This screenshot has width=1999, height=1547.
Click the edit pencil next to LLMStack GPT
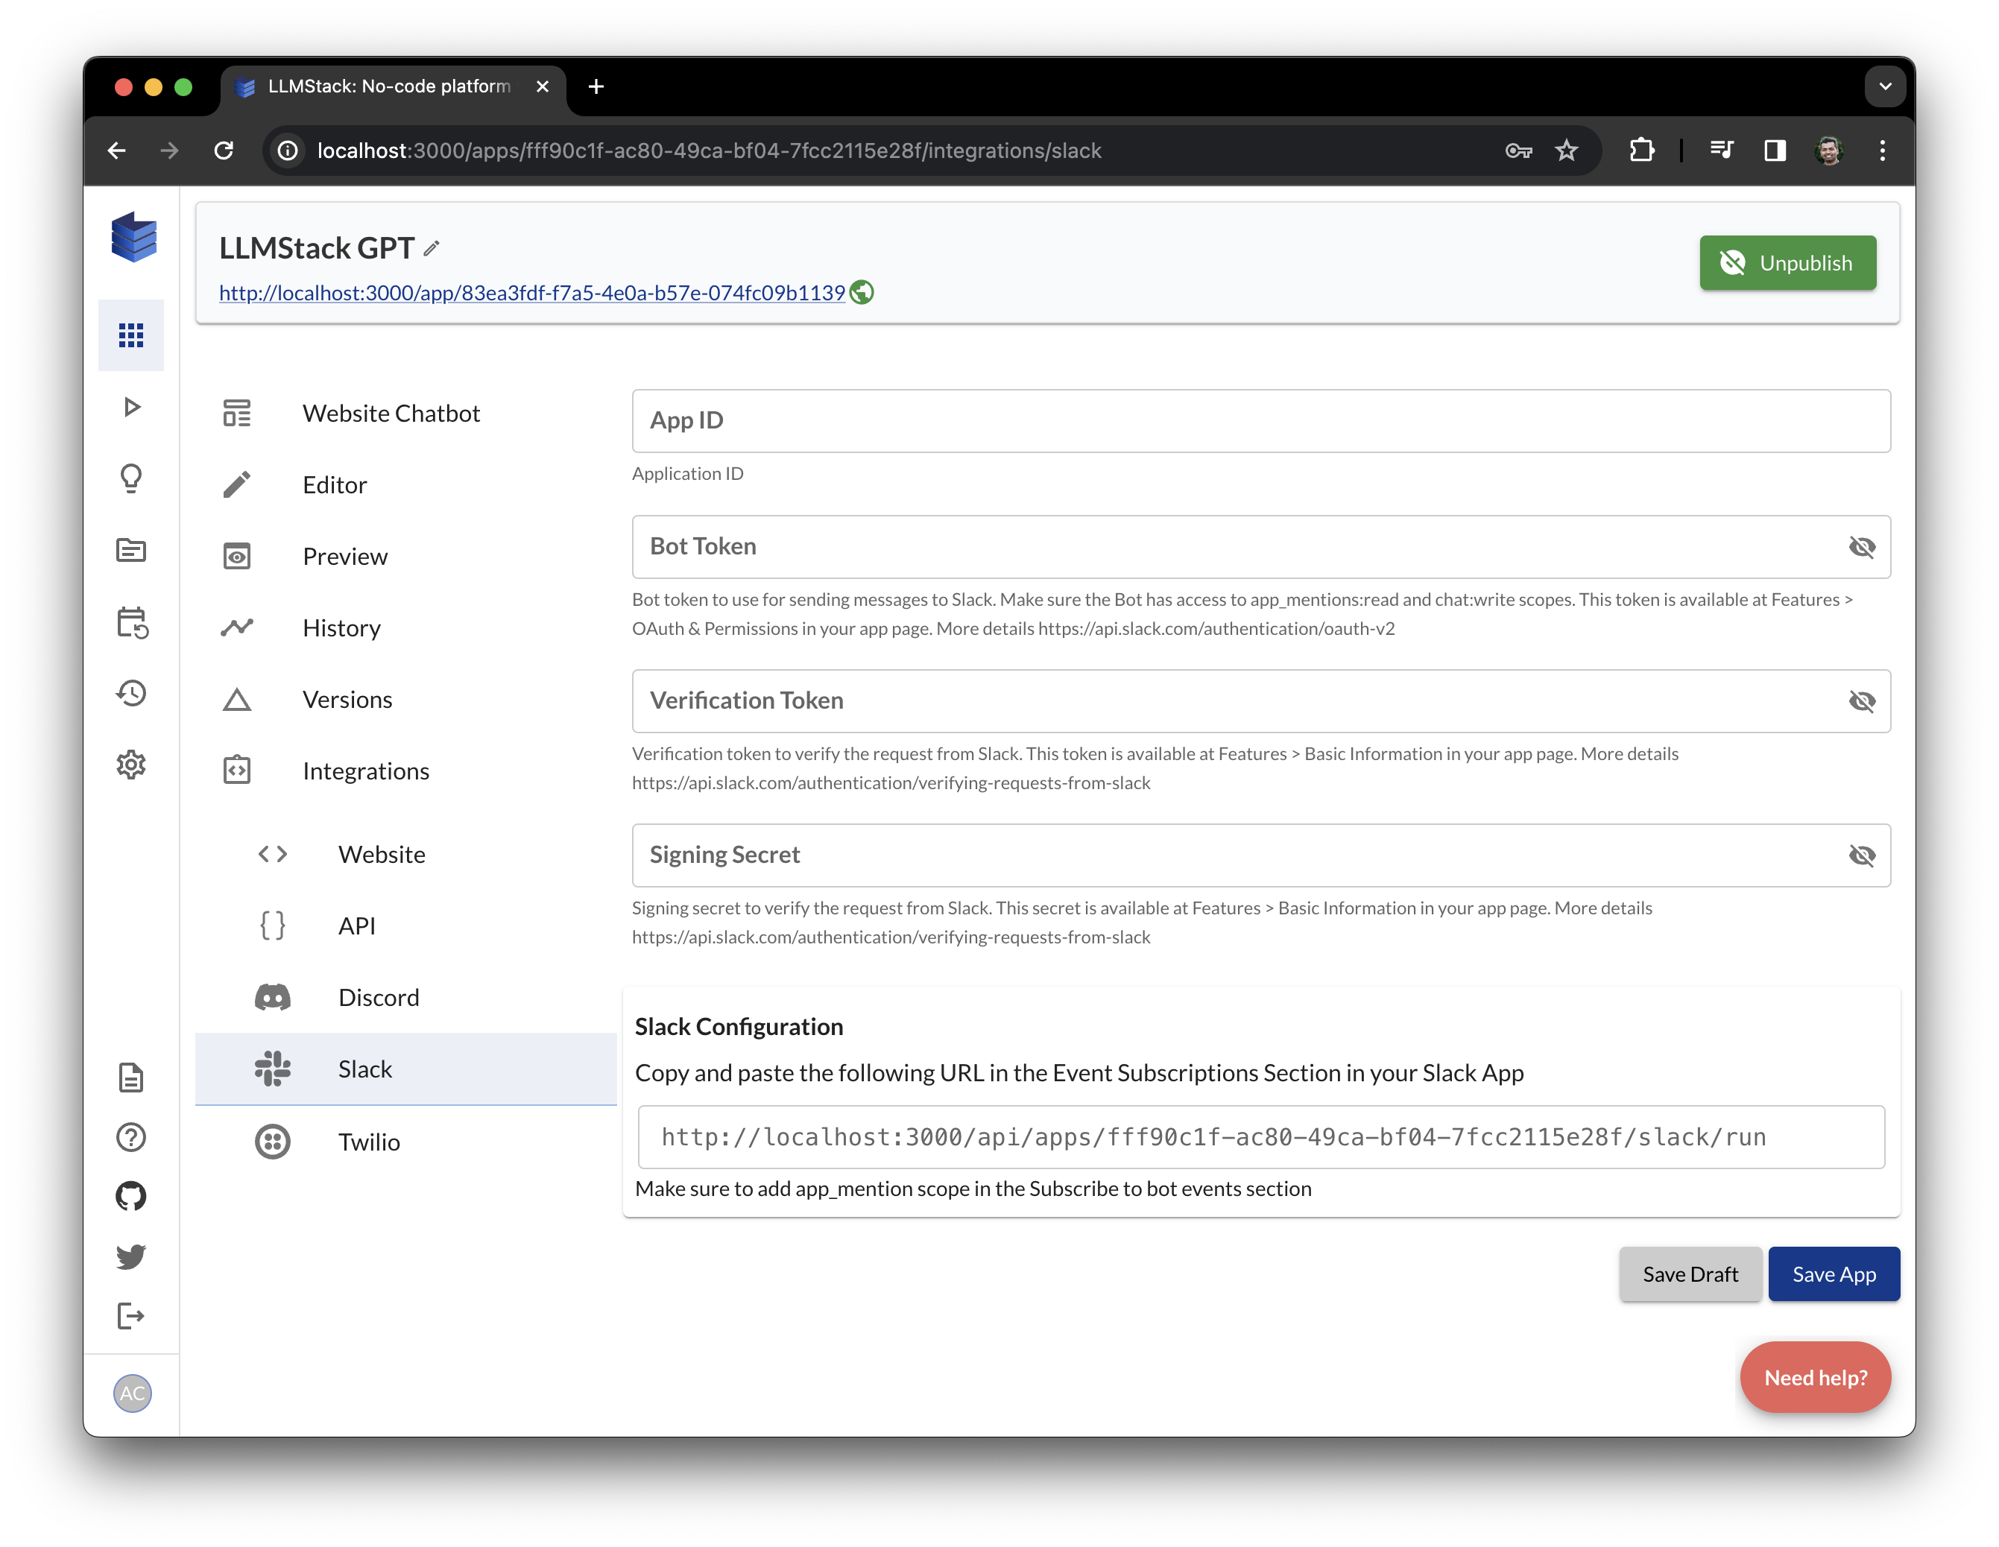(431, 248)
